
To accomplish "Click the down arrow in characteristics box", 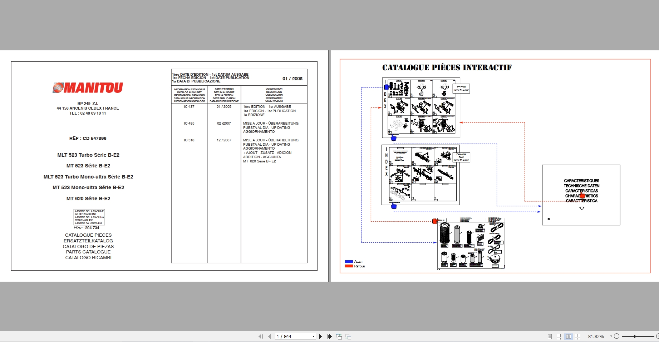I will click(x=582, y=208).
